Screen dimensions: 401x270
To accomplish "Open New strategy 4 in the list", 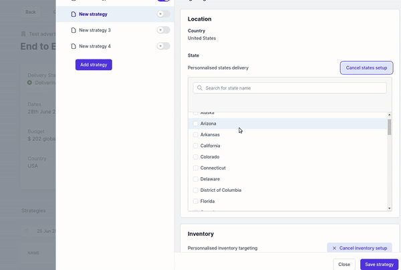I will click(x=115, y=46).
